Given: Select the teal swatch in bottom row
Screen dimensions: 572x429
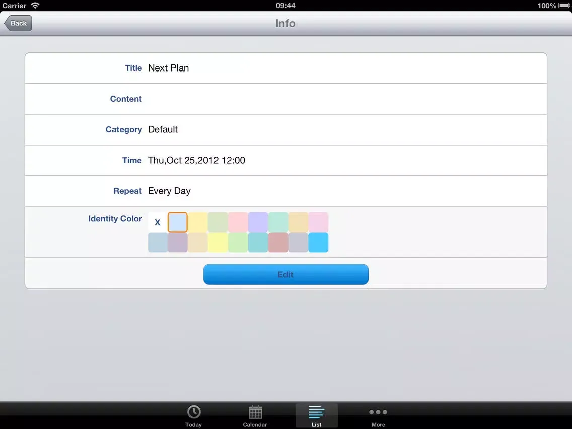Looking at the screenshot, I should coord(258,242).
